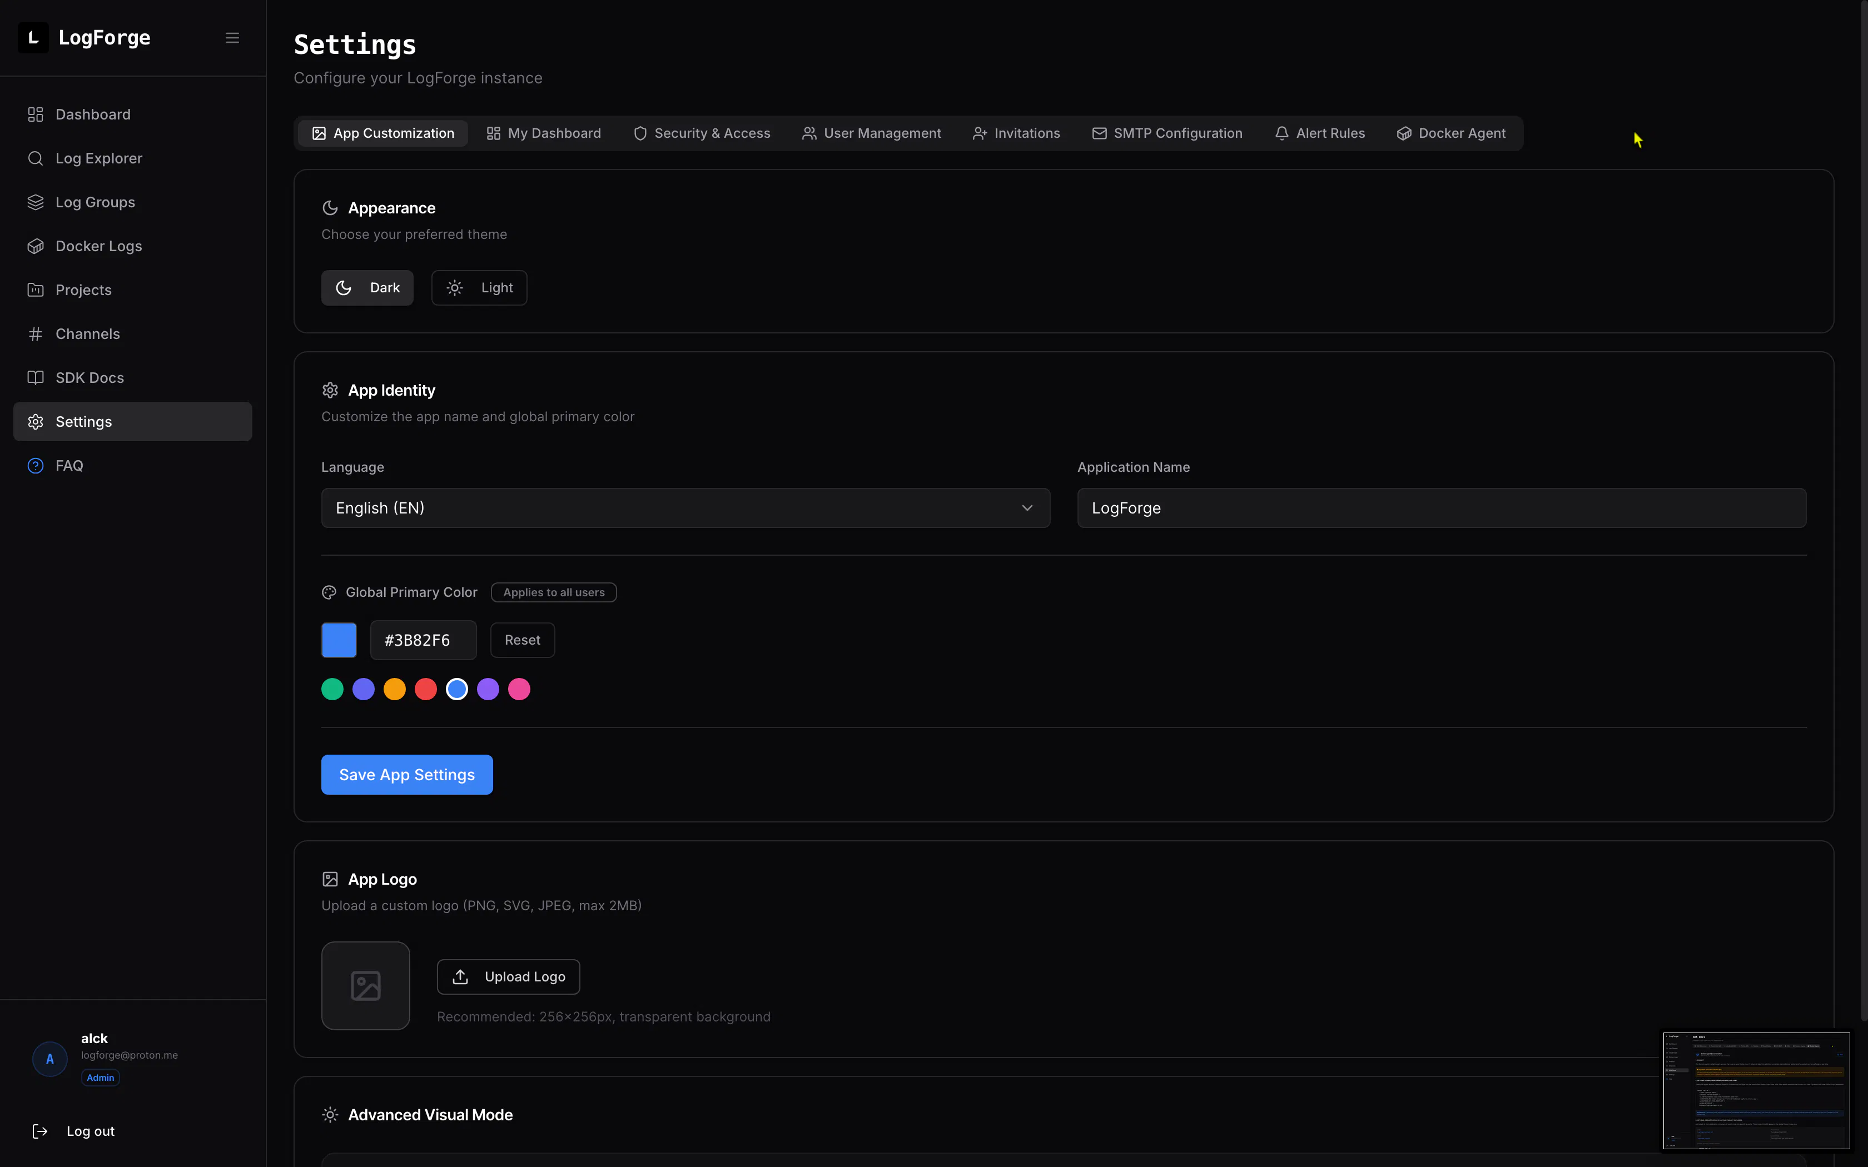Pick the selected blue preset color
Screen dimensions: 1868x1167
pos(457,689)
